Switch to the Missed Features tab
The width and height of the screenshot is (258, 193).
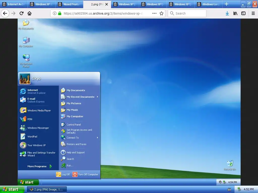click(70, 4)
